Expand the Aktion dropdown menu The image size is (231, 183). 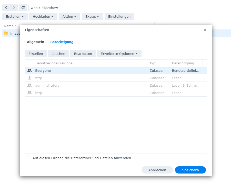[x=69, y=16]
